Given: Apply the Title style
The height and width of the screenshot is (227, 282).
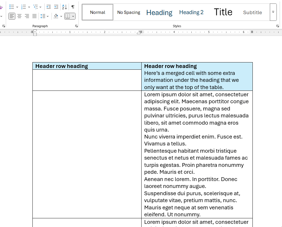Looking at the screenshot, I should click(x=223, y=12).
